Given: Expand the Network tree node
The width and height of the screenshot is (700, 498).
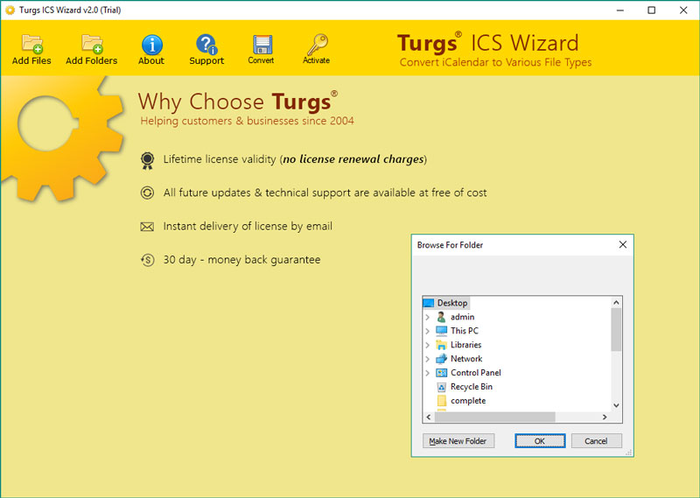Looking at the screenshot, I should tap(427, 359).
